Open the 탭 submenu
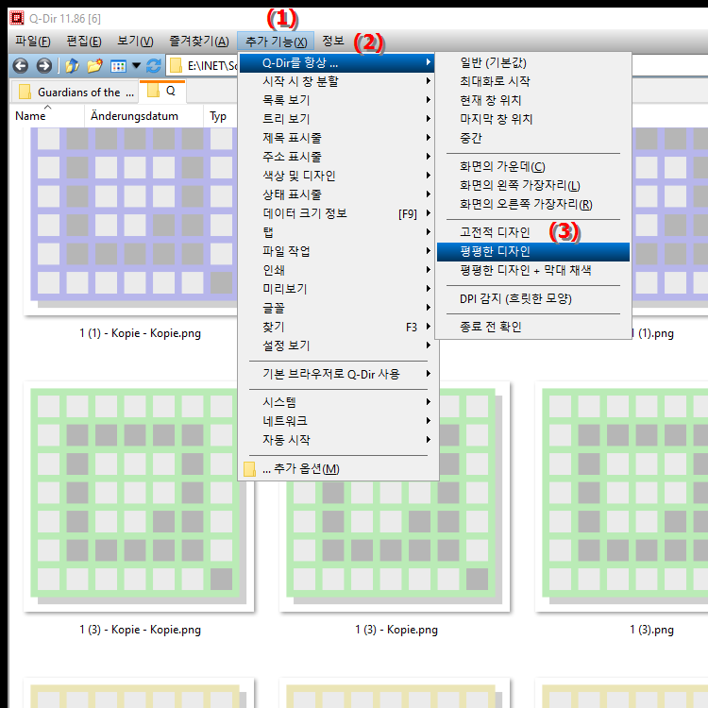 [337, 232]
